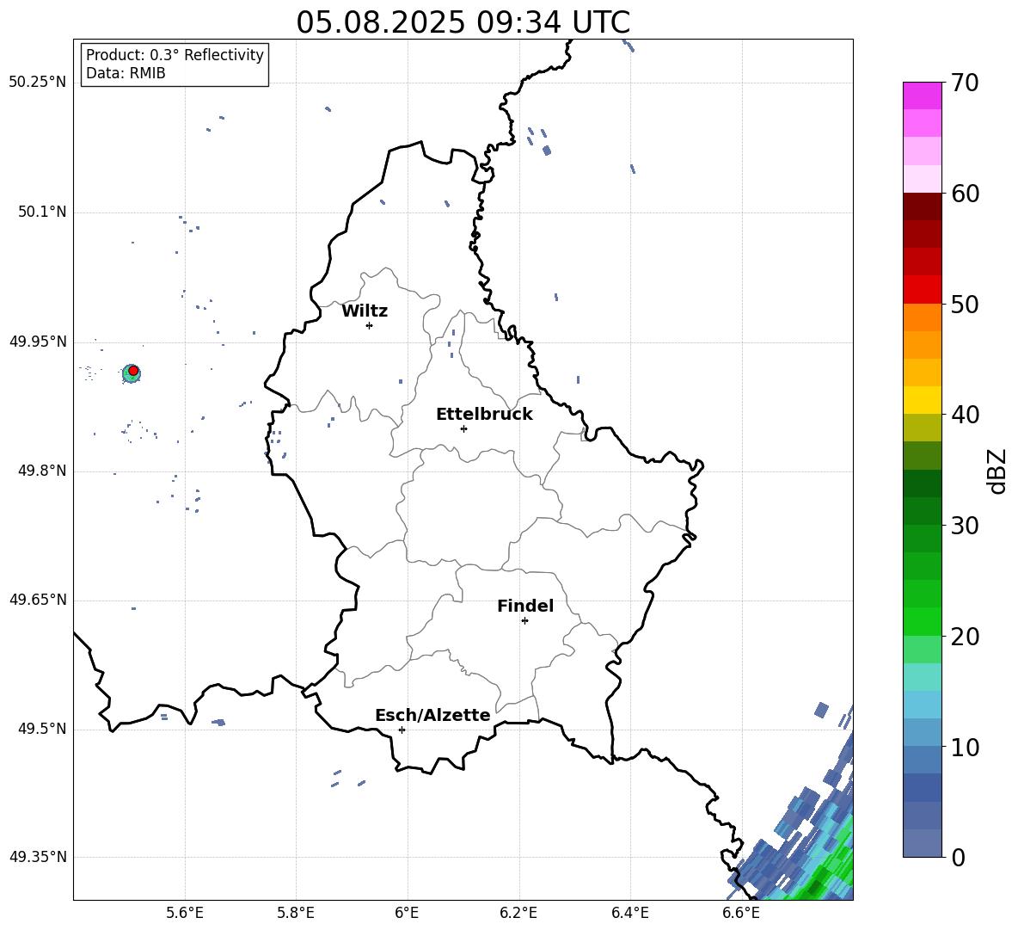Click the longitude label 6.2°E
Screen dimensions: 1018x930
518,913
